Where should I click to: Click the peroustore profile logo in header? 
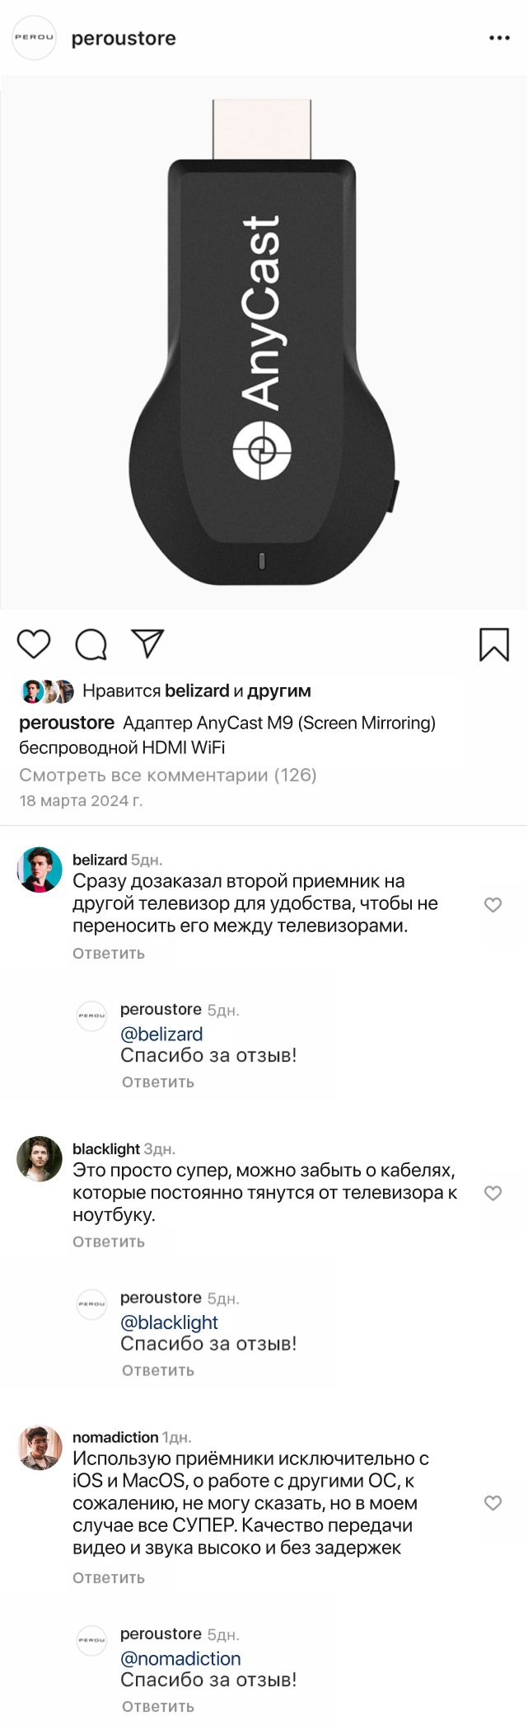point(34,38)
